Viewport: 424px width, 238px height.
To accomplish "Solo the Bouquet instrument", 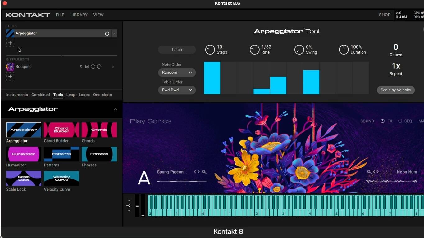I will coord(81,67).
